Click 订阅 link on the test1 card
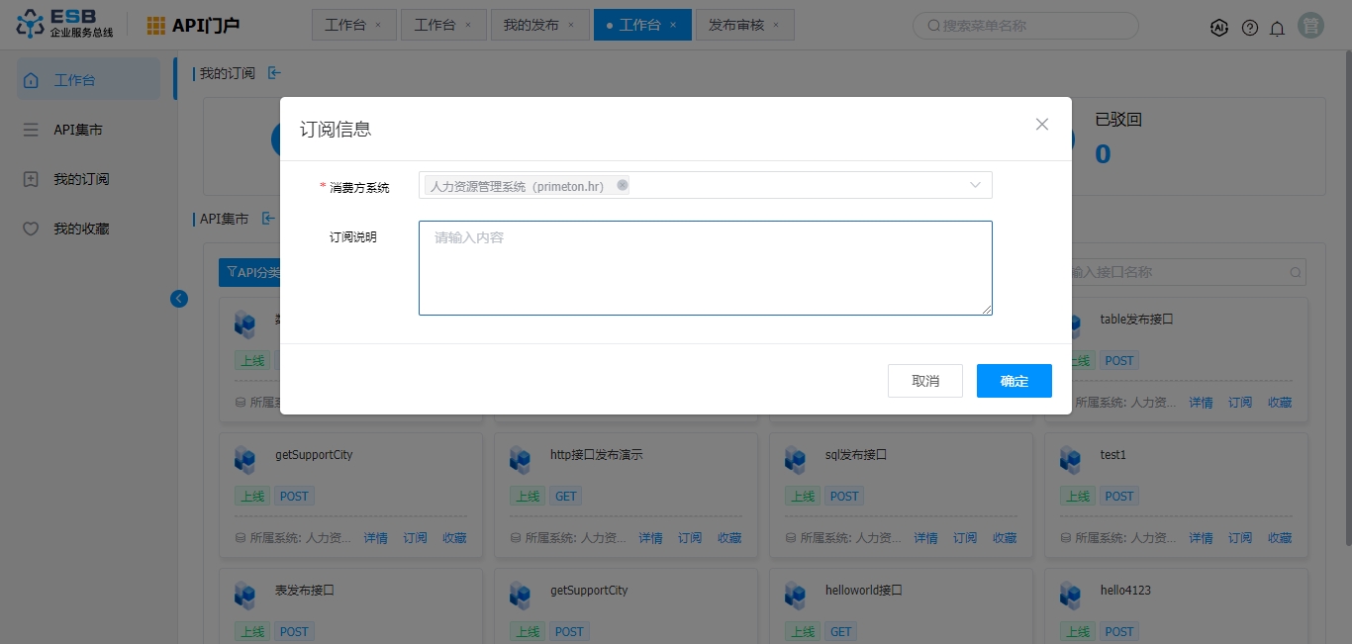 (1240, 538)
